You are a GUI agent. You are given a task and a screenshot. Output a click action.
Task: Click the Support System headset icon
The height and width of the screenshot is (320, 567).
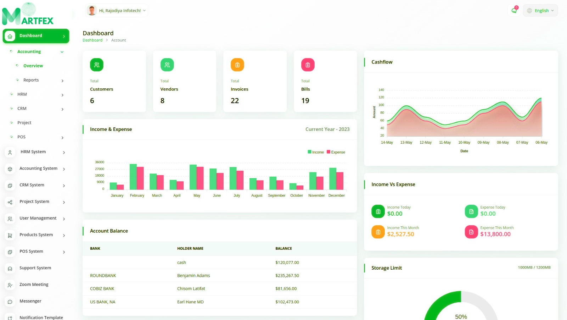[10, 269]
